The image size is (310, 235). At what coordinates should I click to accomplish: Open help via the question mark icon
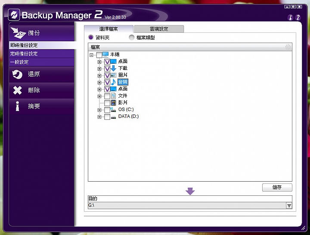298,17
